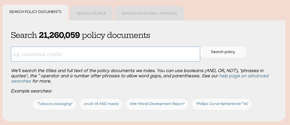Open the Search Scholarly Articles tab
The width and height of the screenshot is (290, 125).
pyautogui.click(x=149, y=13)
